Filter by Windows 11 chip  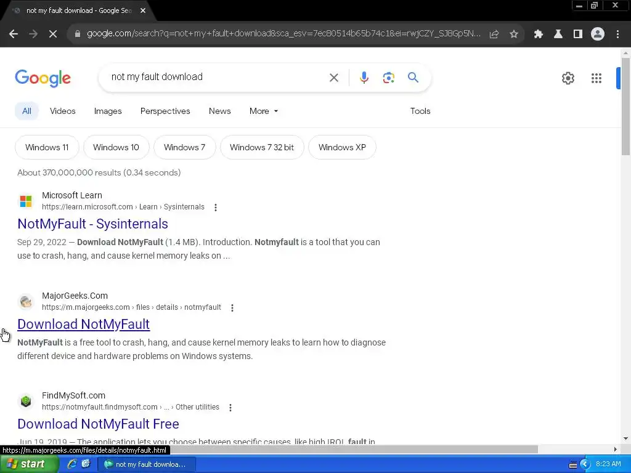47,147
